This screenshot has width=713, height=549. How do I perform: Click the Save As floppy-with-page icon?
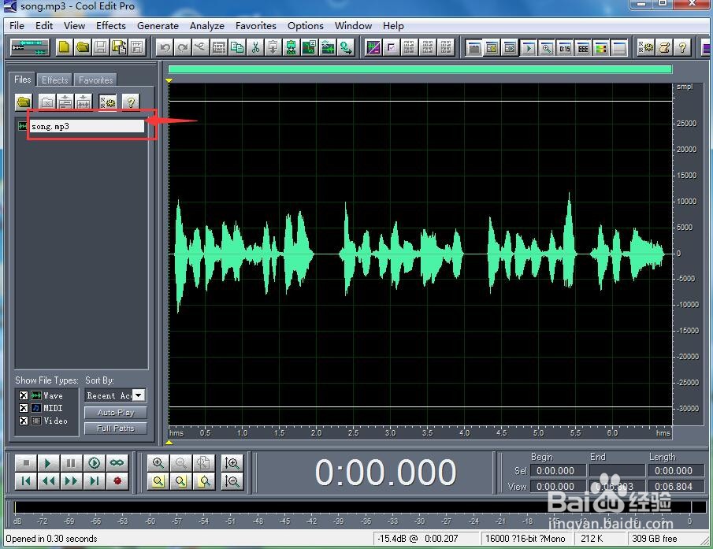coord(119,47)
